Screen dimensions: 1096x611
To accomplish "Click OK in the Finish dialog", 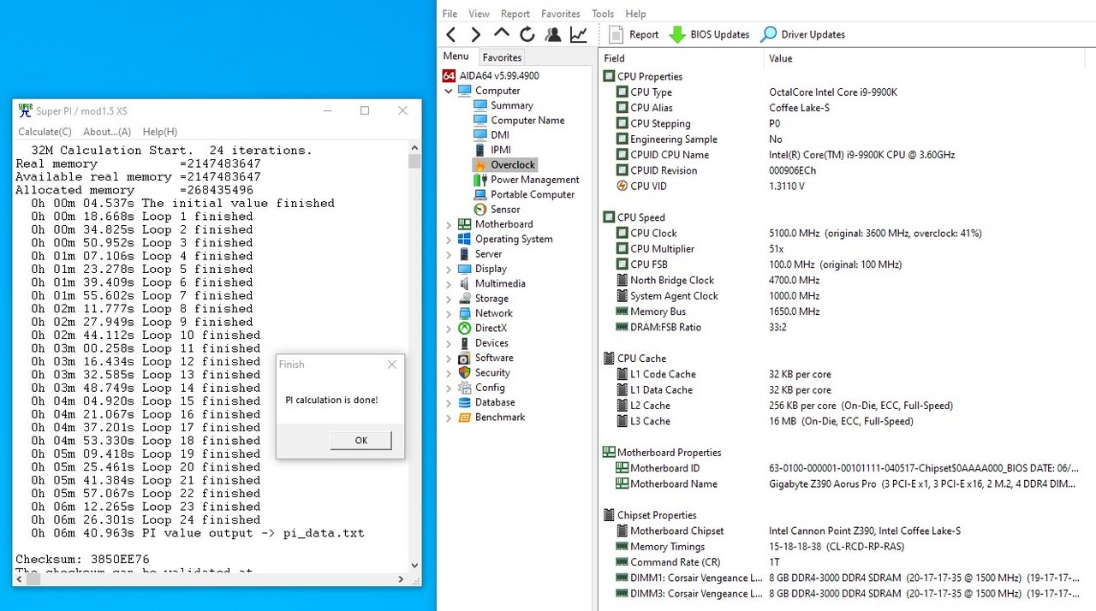I will pos(360,440).
